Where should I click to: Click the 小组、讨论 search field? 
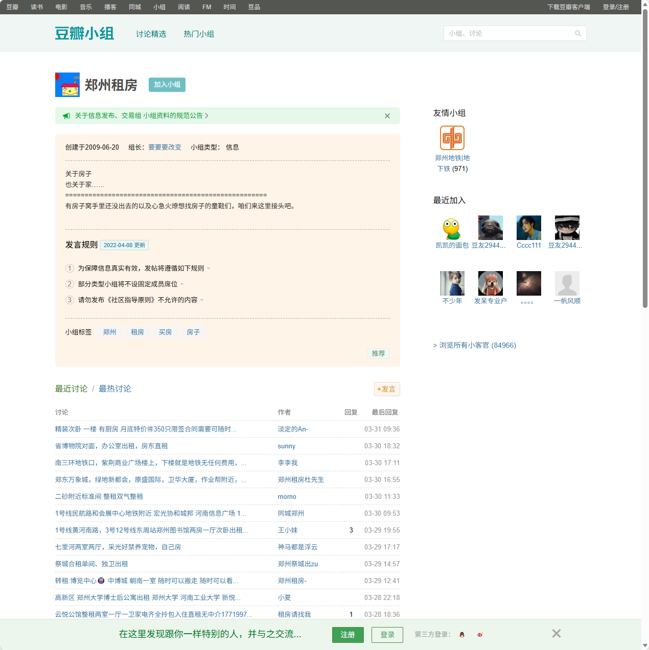click(508, 34)
